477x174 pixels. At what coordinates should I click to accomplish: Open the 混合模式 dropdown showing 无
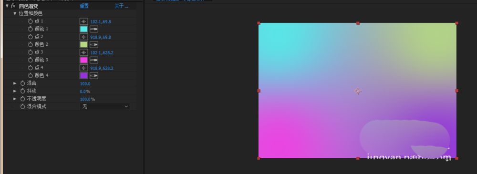tap(104, 106)
